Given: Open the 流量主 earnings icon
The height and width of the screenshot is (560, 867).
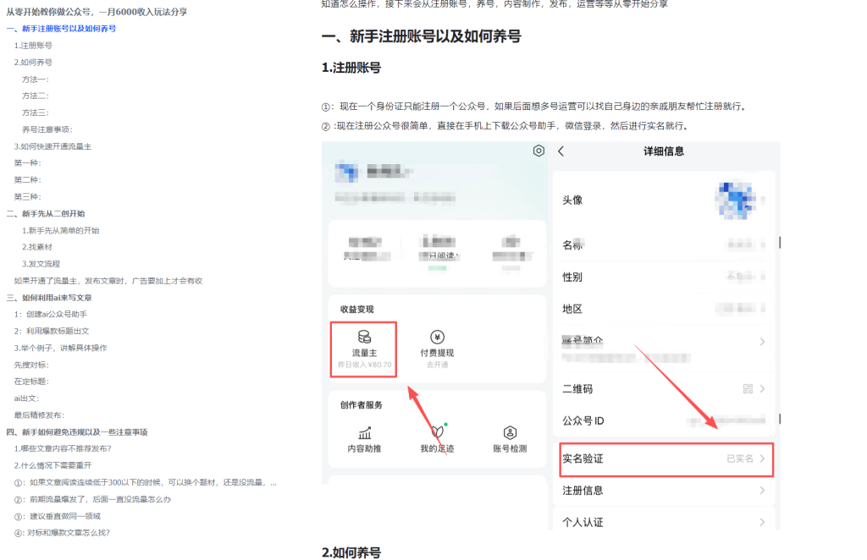Looking at the screenshot, I should pyautogui.click(x=364, y=337).
